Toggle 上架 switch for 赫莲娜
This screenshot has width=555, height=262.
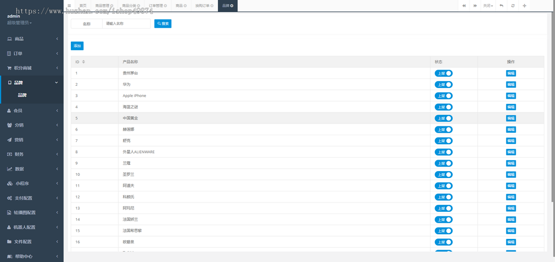coord(444,130)
